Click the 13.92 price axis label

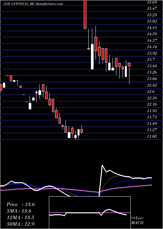tap(152, 53)
